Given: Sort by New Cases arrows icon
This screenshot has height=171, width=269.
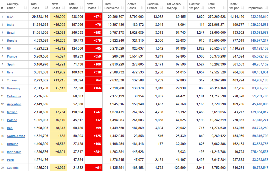Looking at the screenshot, I should pyautogui.click(x=64, y=8).
